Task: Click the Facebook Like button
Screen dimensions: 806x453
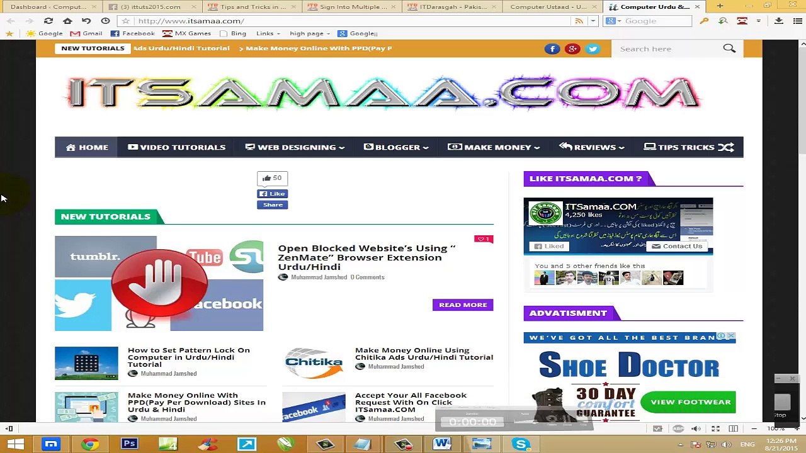Action: pyautogui.click(x=273, y=194)
